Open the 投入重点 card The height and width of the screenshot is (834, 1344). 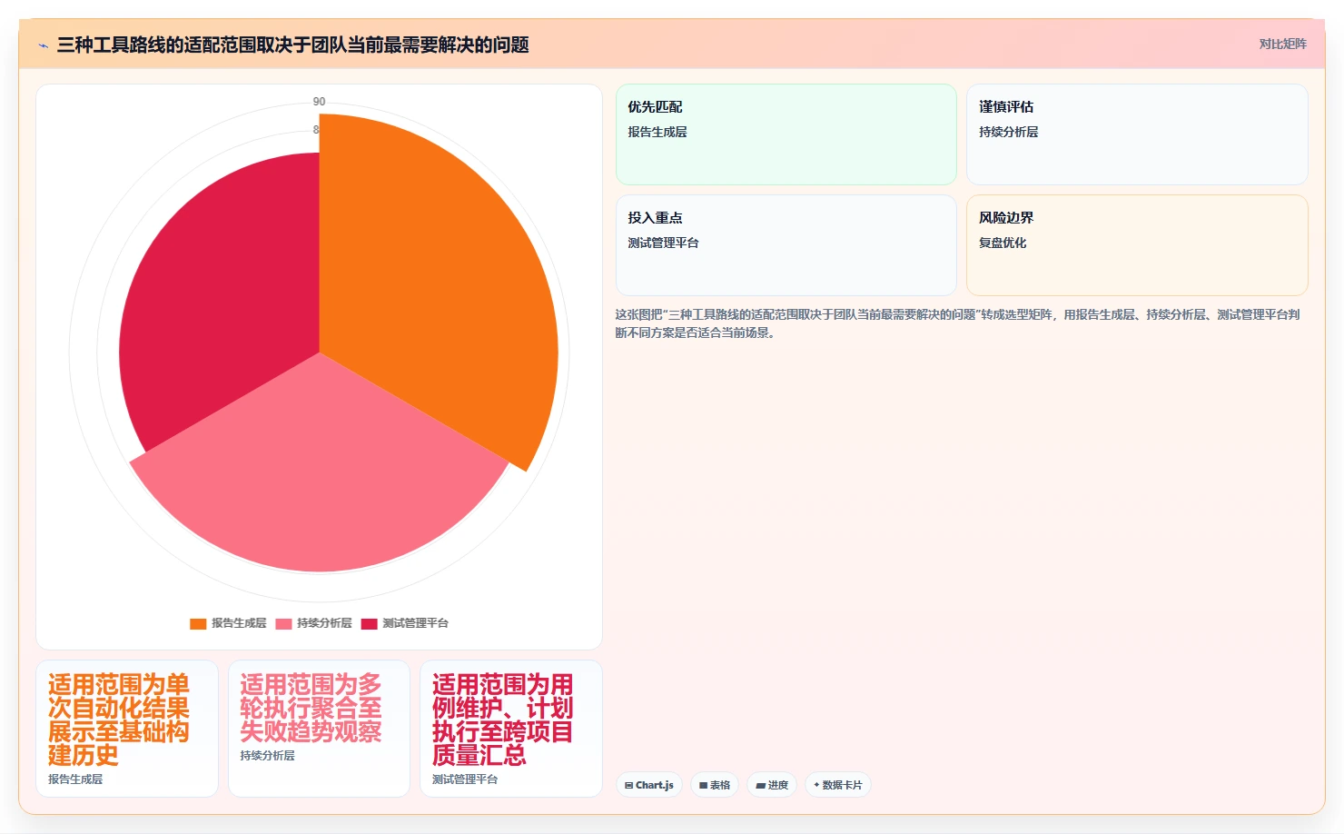tap(786, 245)
